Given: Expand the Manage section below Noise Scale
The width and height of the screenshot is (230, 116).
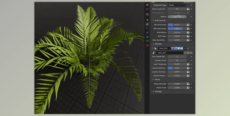Looking at the screenshot, I should coord(157,92).
